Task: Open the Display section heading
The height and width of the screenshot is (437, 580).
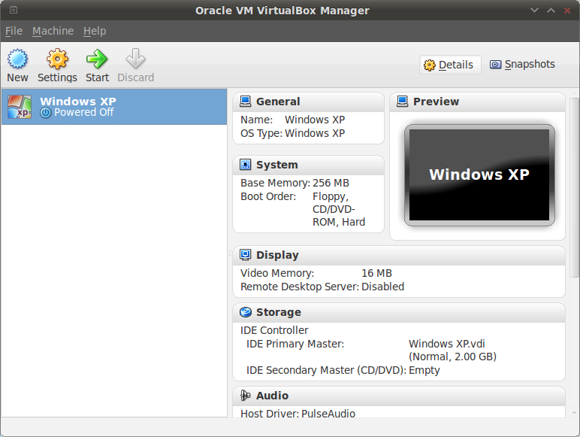Action: [277, 255]
